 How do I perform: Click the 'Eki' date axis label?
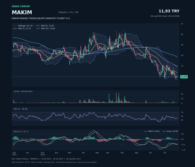165,153
